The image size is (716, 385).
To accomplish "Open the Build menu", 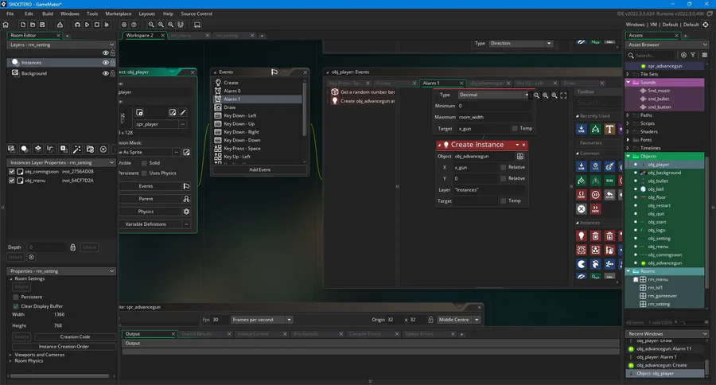I will [x=48, y=14].
